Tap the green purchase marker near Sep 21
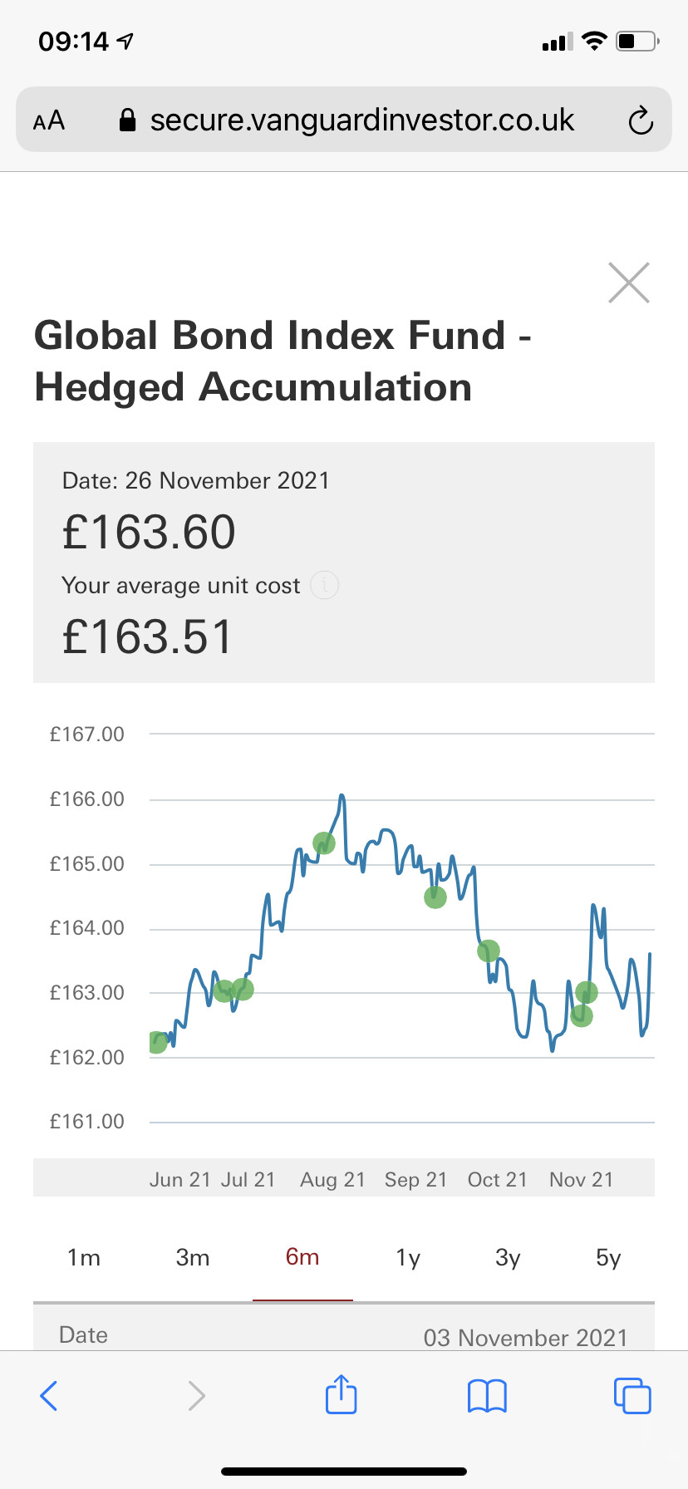688x1489 pixels. (435, 897)
